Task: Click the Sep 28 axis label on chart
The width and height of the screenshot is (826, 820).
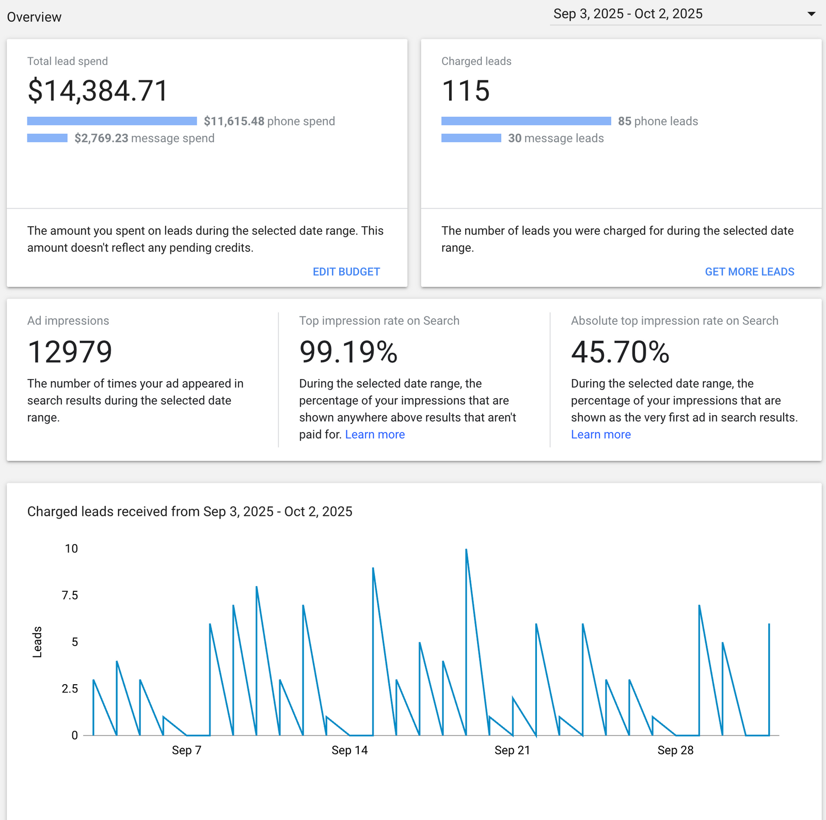Action: click(675, 750)
